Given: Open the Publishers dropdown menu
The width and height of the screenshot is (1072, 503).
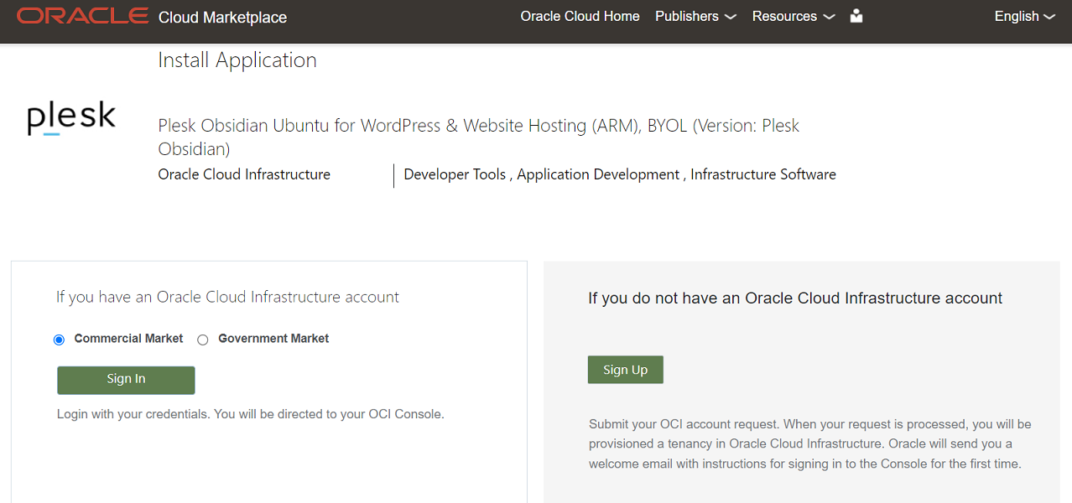Looking at the screenshot, I should pyautogui.click(x=689, y=16).
